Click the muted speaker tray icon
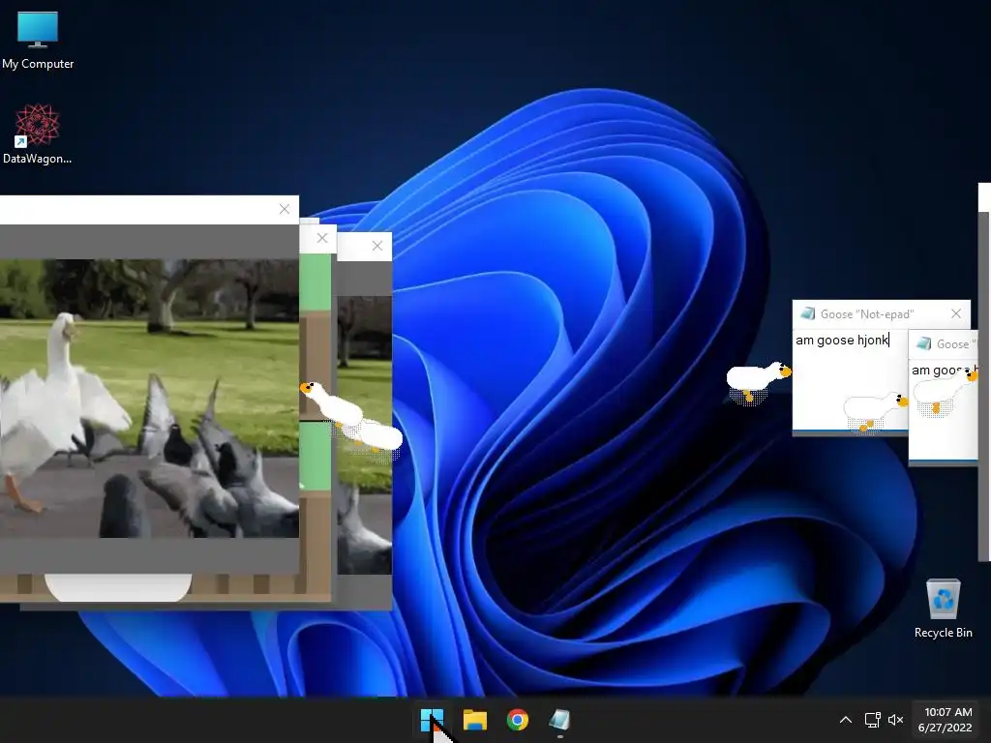Image resolution: width=991 pixels, height=743 pixels. coord(895,720)
